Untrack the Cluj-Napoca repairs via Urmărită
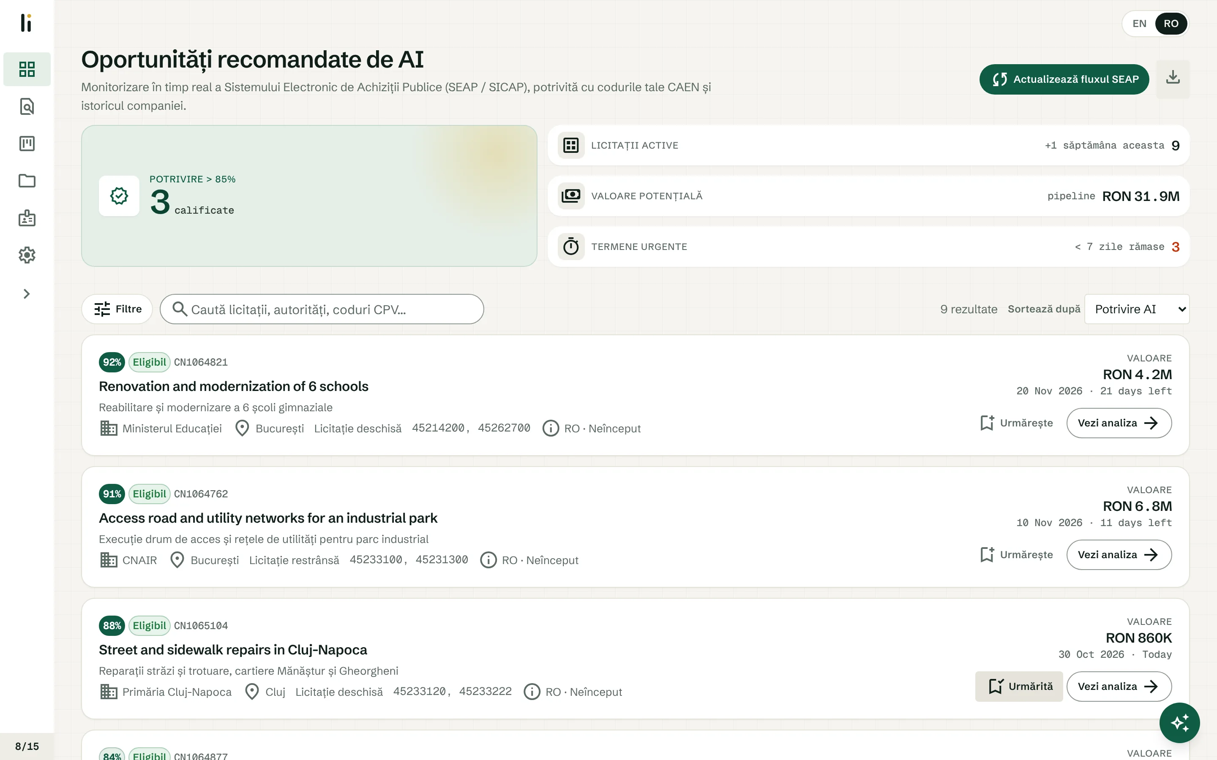Viewport: 1217px width, 760px height. pos(1019,686)
